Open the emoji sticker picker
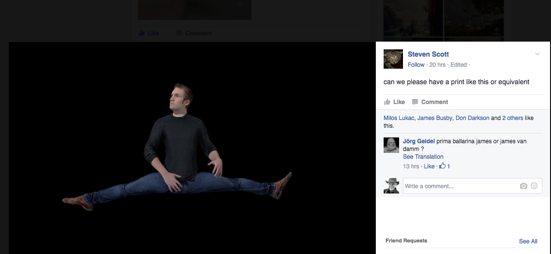The width and height of the screenshot is (551, 254). (534, 186)
